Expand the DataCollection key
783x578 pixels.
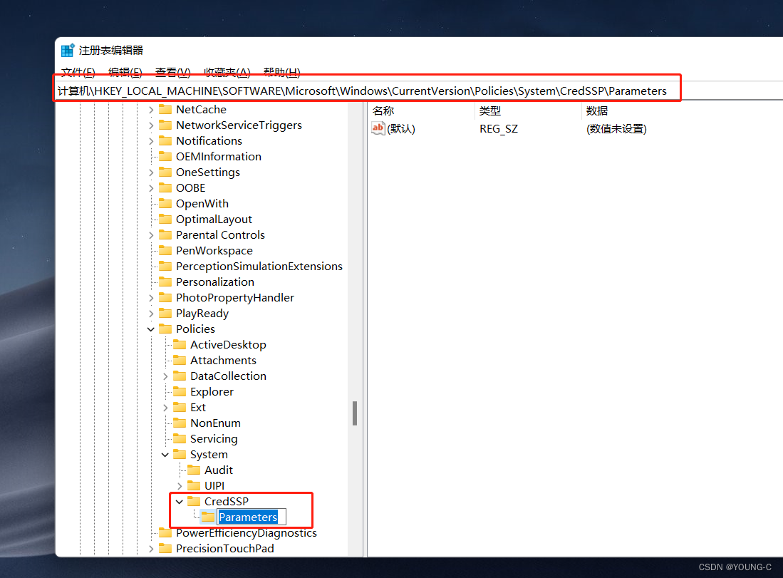coord(165,376)
